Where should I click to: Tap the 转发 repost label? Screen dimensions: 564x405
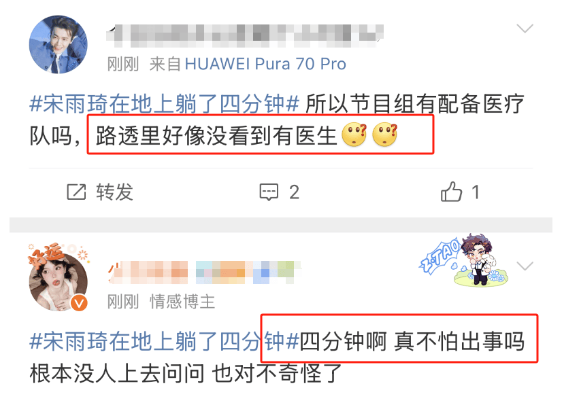[x=115, y=192]
